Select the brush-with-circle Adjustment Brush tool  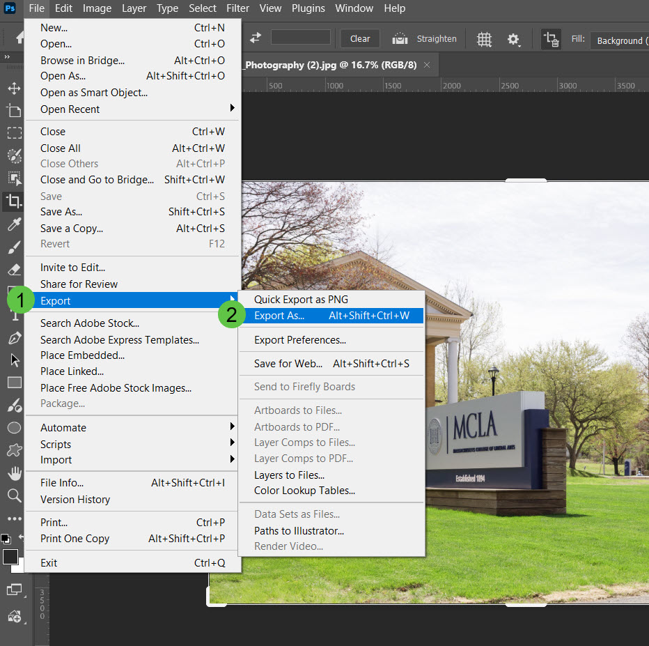click(x=15, y=405)
